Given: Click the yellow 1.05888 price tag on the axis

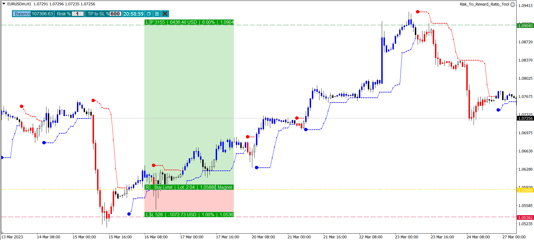Looking at the screenshot, I should pos(525,190).
